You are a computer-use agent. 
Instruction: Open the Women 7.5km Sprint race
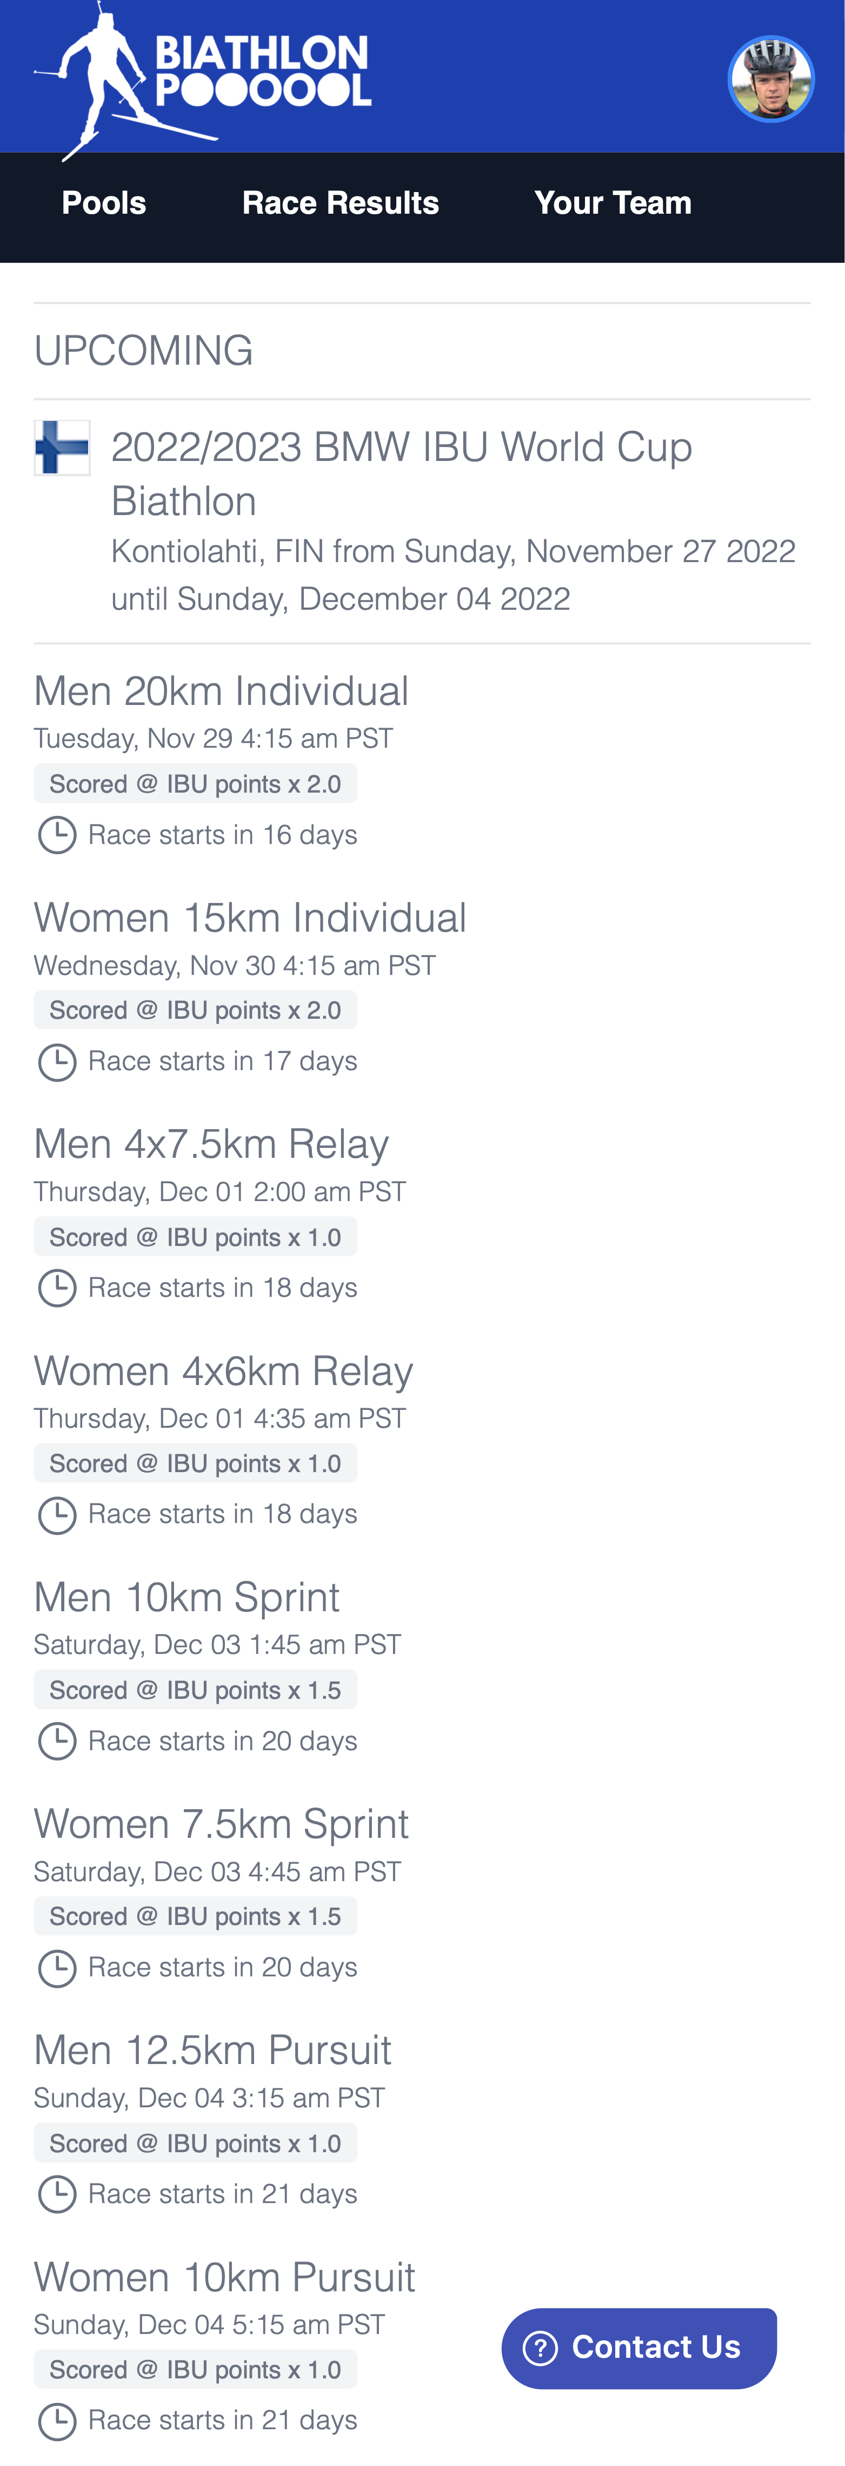(221, 1824)
